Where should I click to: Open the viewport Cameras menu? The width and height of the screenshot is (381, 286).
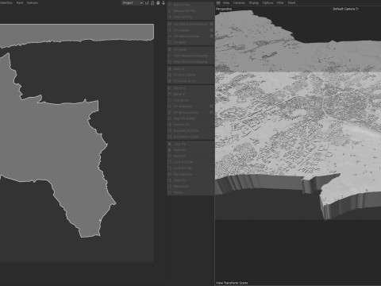pos(239,3)
